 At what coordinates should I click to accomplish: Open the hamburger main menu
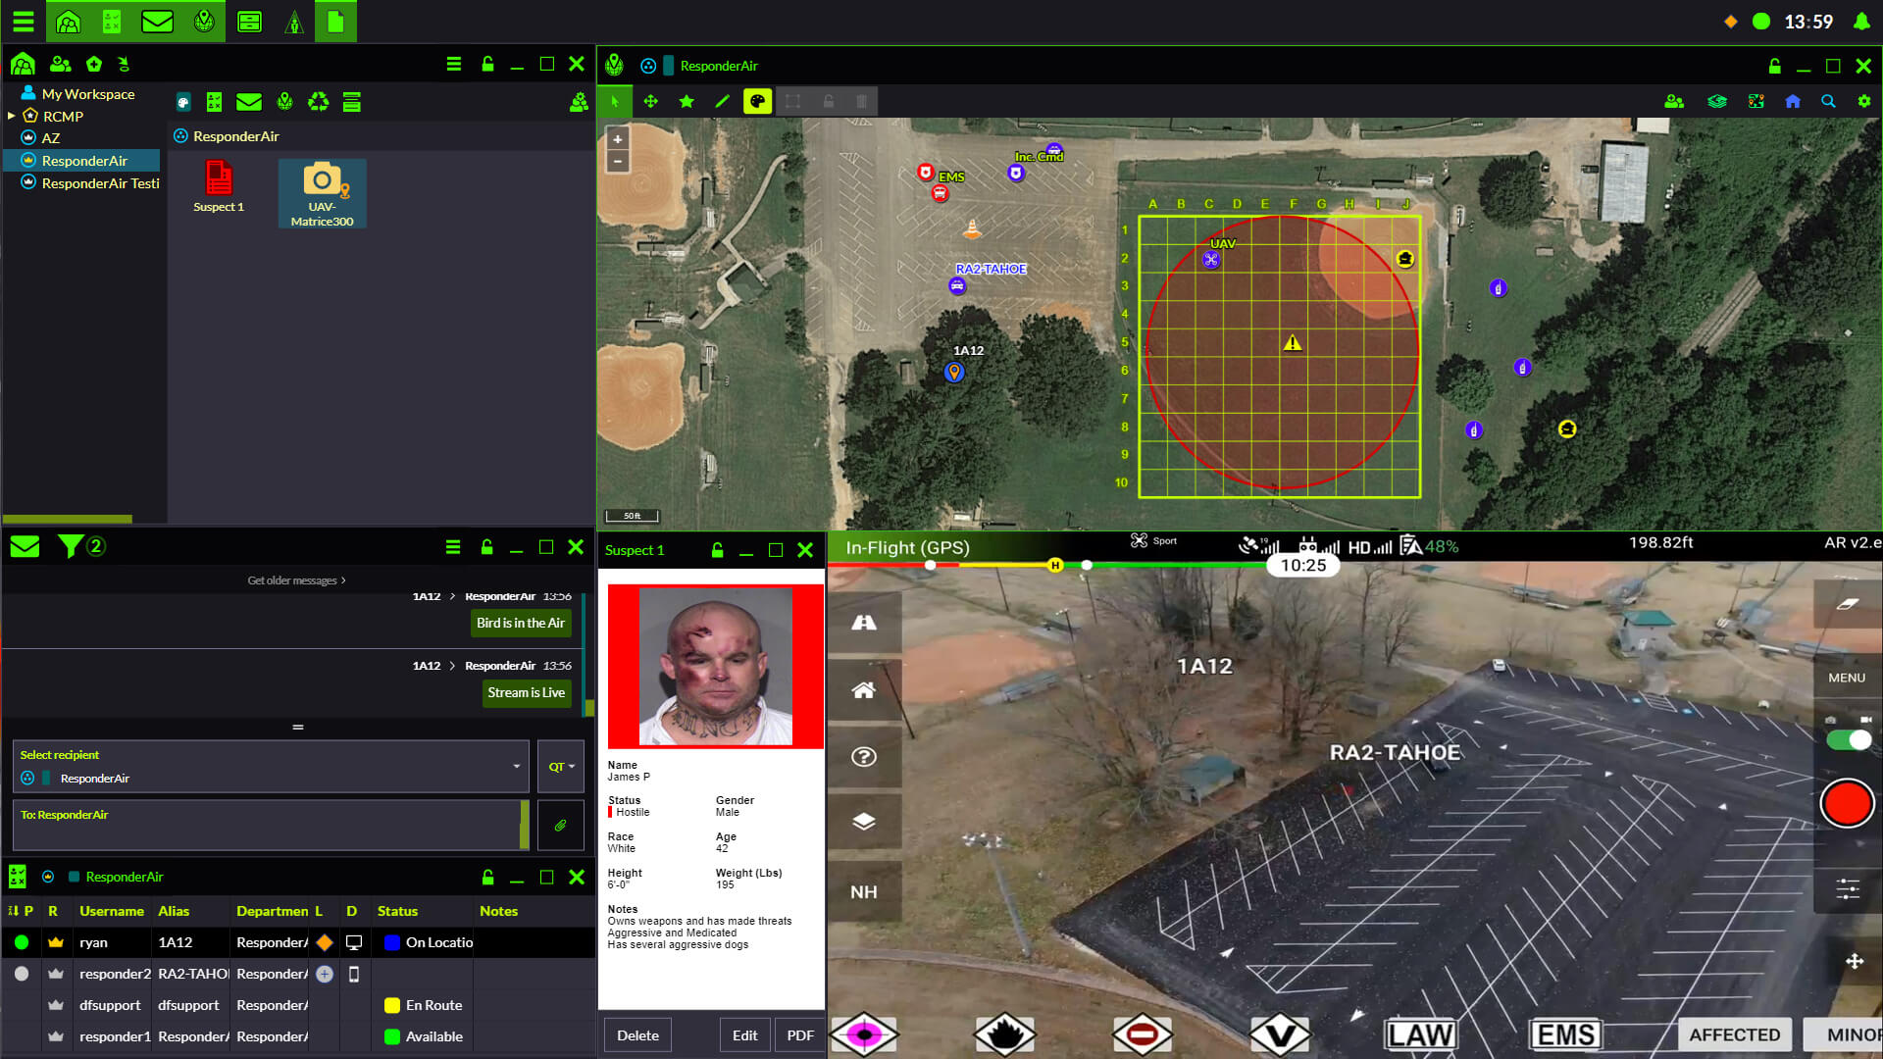click(x=23, y=21)
